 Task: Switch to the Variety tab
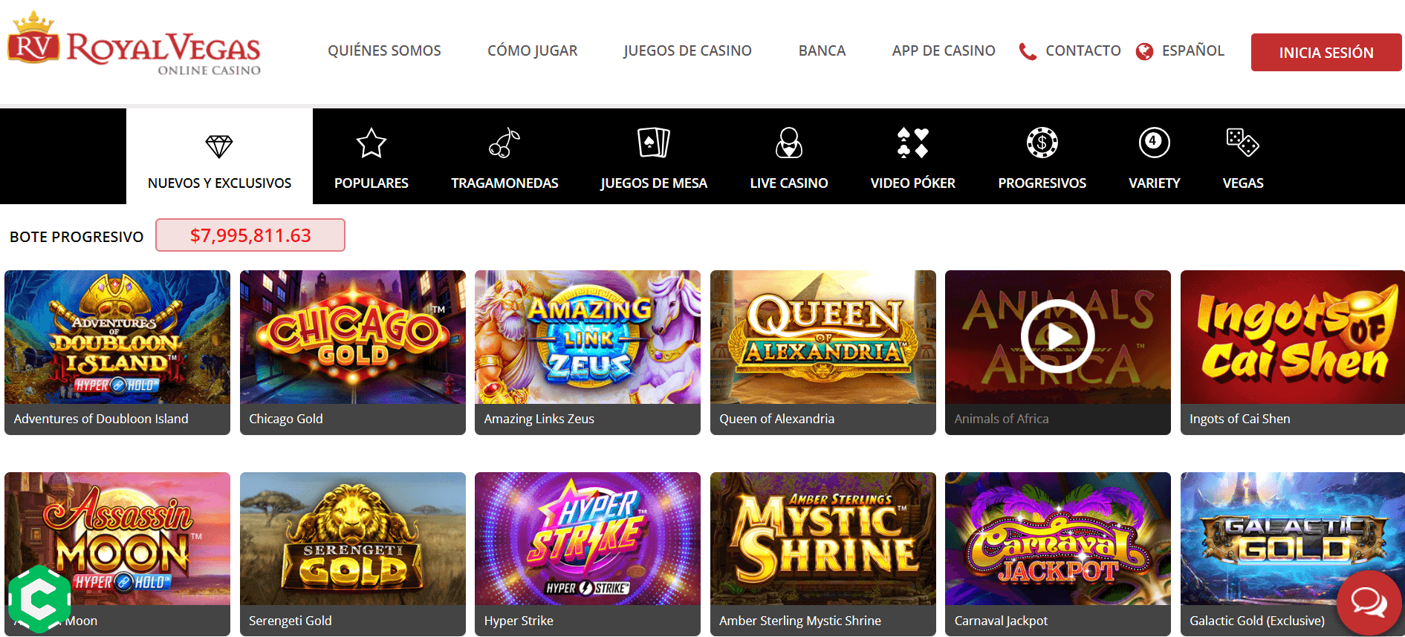point(1154,157)
